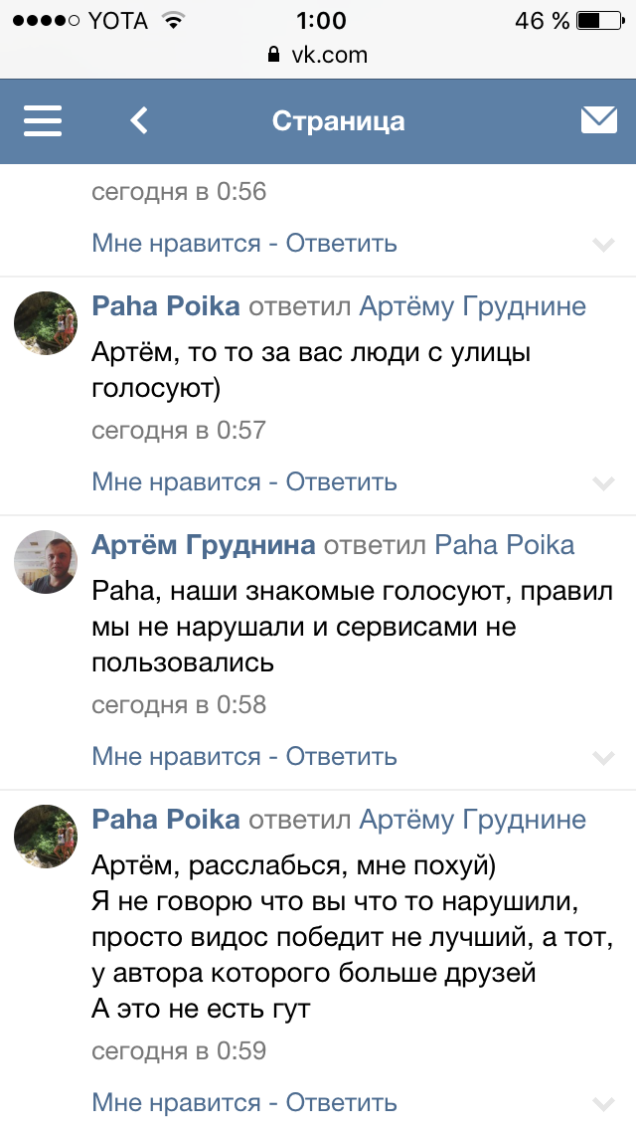Expand options chevron on Артём Груднина's reply
The image size is (636, 1130).
[x=604, y=757]
